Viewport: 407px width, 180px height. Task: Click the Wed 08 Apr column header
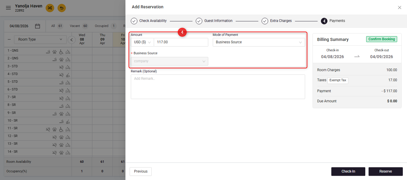82,39
